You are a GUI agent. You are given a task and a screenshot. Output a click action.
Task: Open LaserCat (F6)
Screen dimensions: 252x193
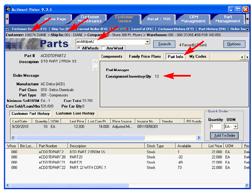pyautogui.click(x=142, y=29)
